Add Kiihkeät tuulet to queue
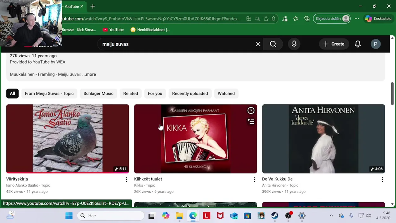Viewport: 396px width, 223px height. pos(251,121)
